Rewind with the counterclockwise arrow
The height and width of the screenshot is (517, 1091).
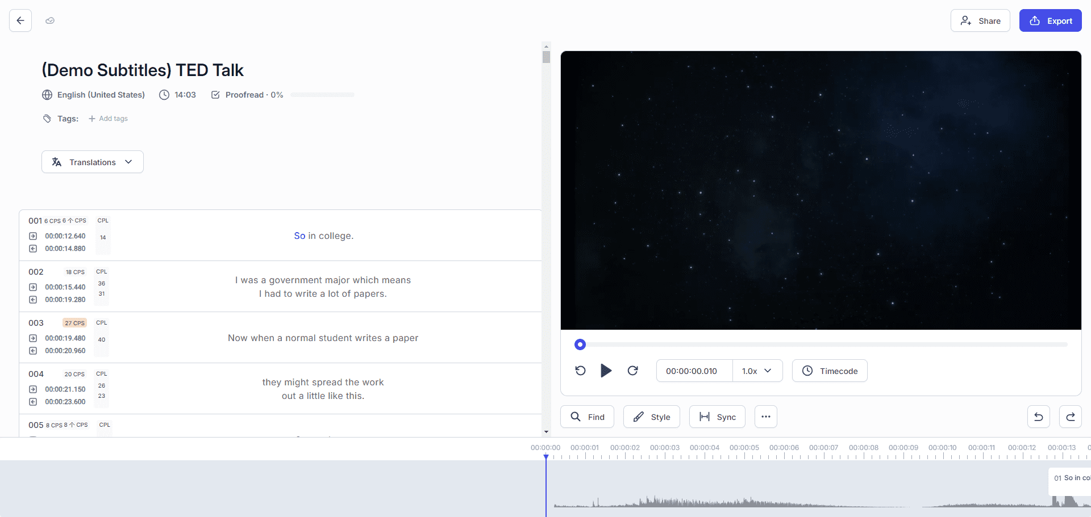[x=580, y=371]
